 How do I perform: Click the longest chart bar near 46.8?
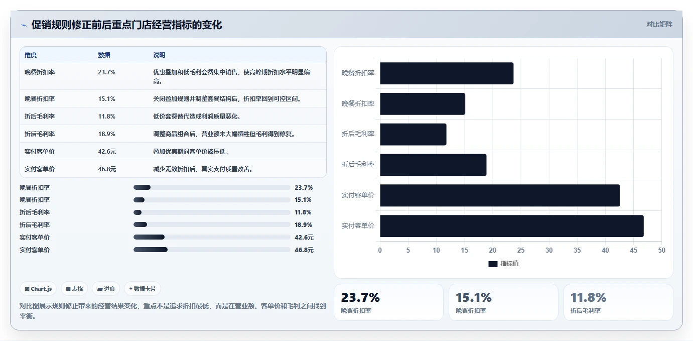point(512,226)
